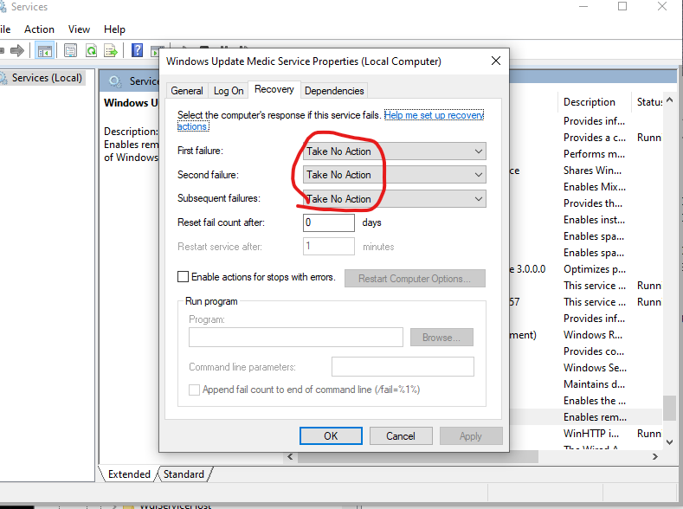This screenshot has height=509, width=683.
Task: Select the 'Enables the ...' description row
Action: point(595,401)
